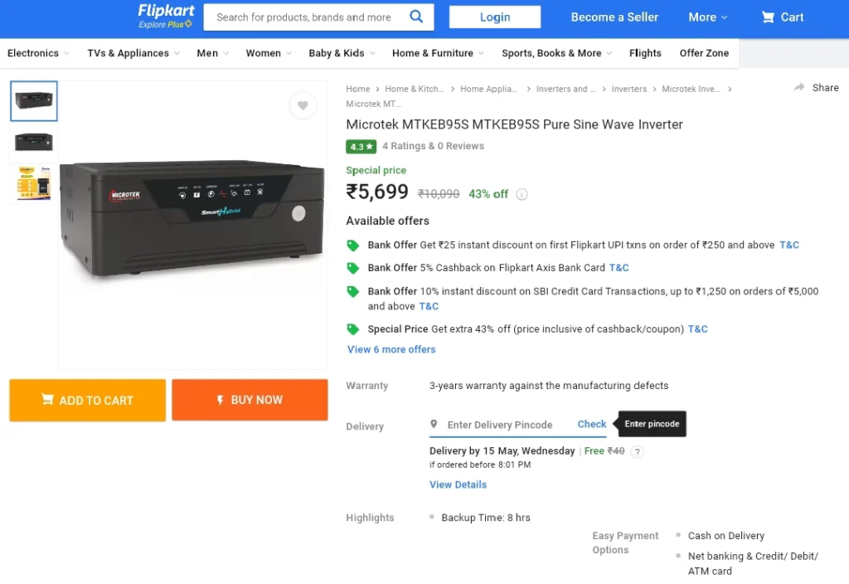Open View 6 more offers link
The height and width of the screenshot is (584, 849).
click(391, 349)
